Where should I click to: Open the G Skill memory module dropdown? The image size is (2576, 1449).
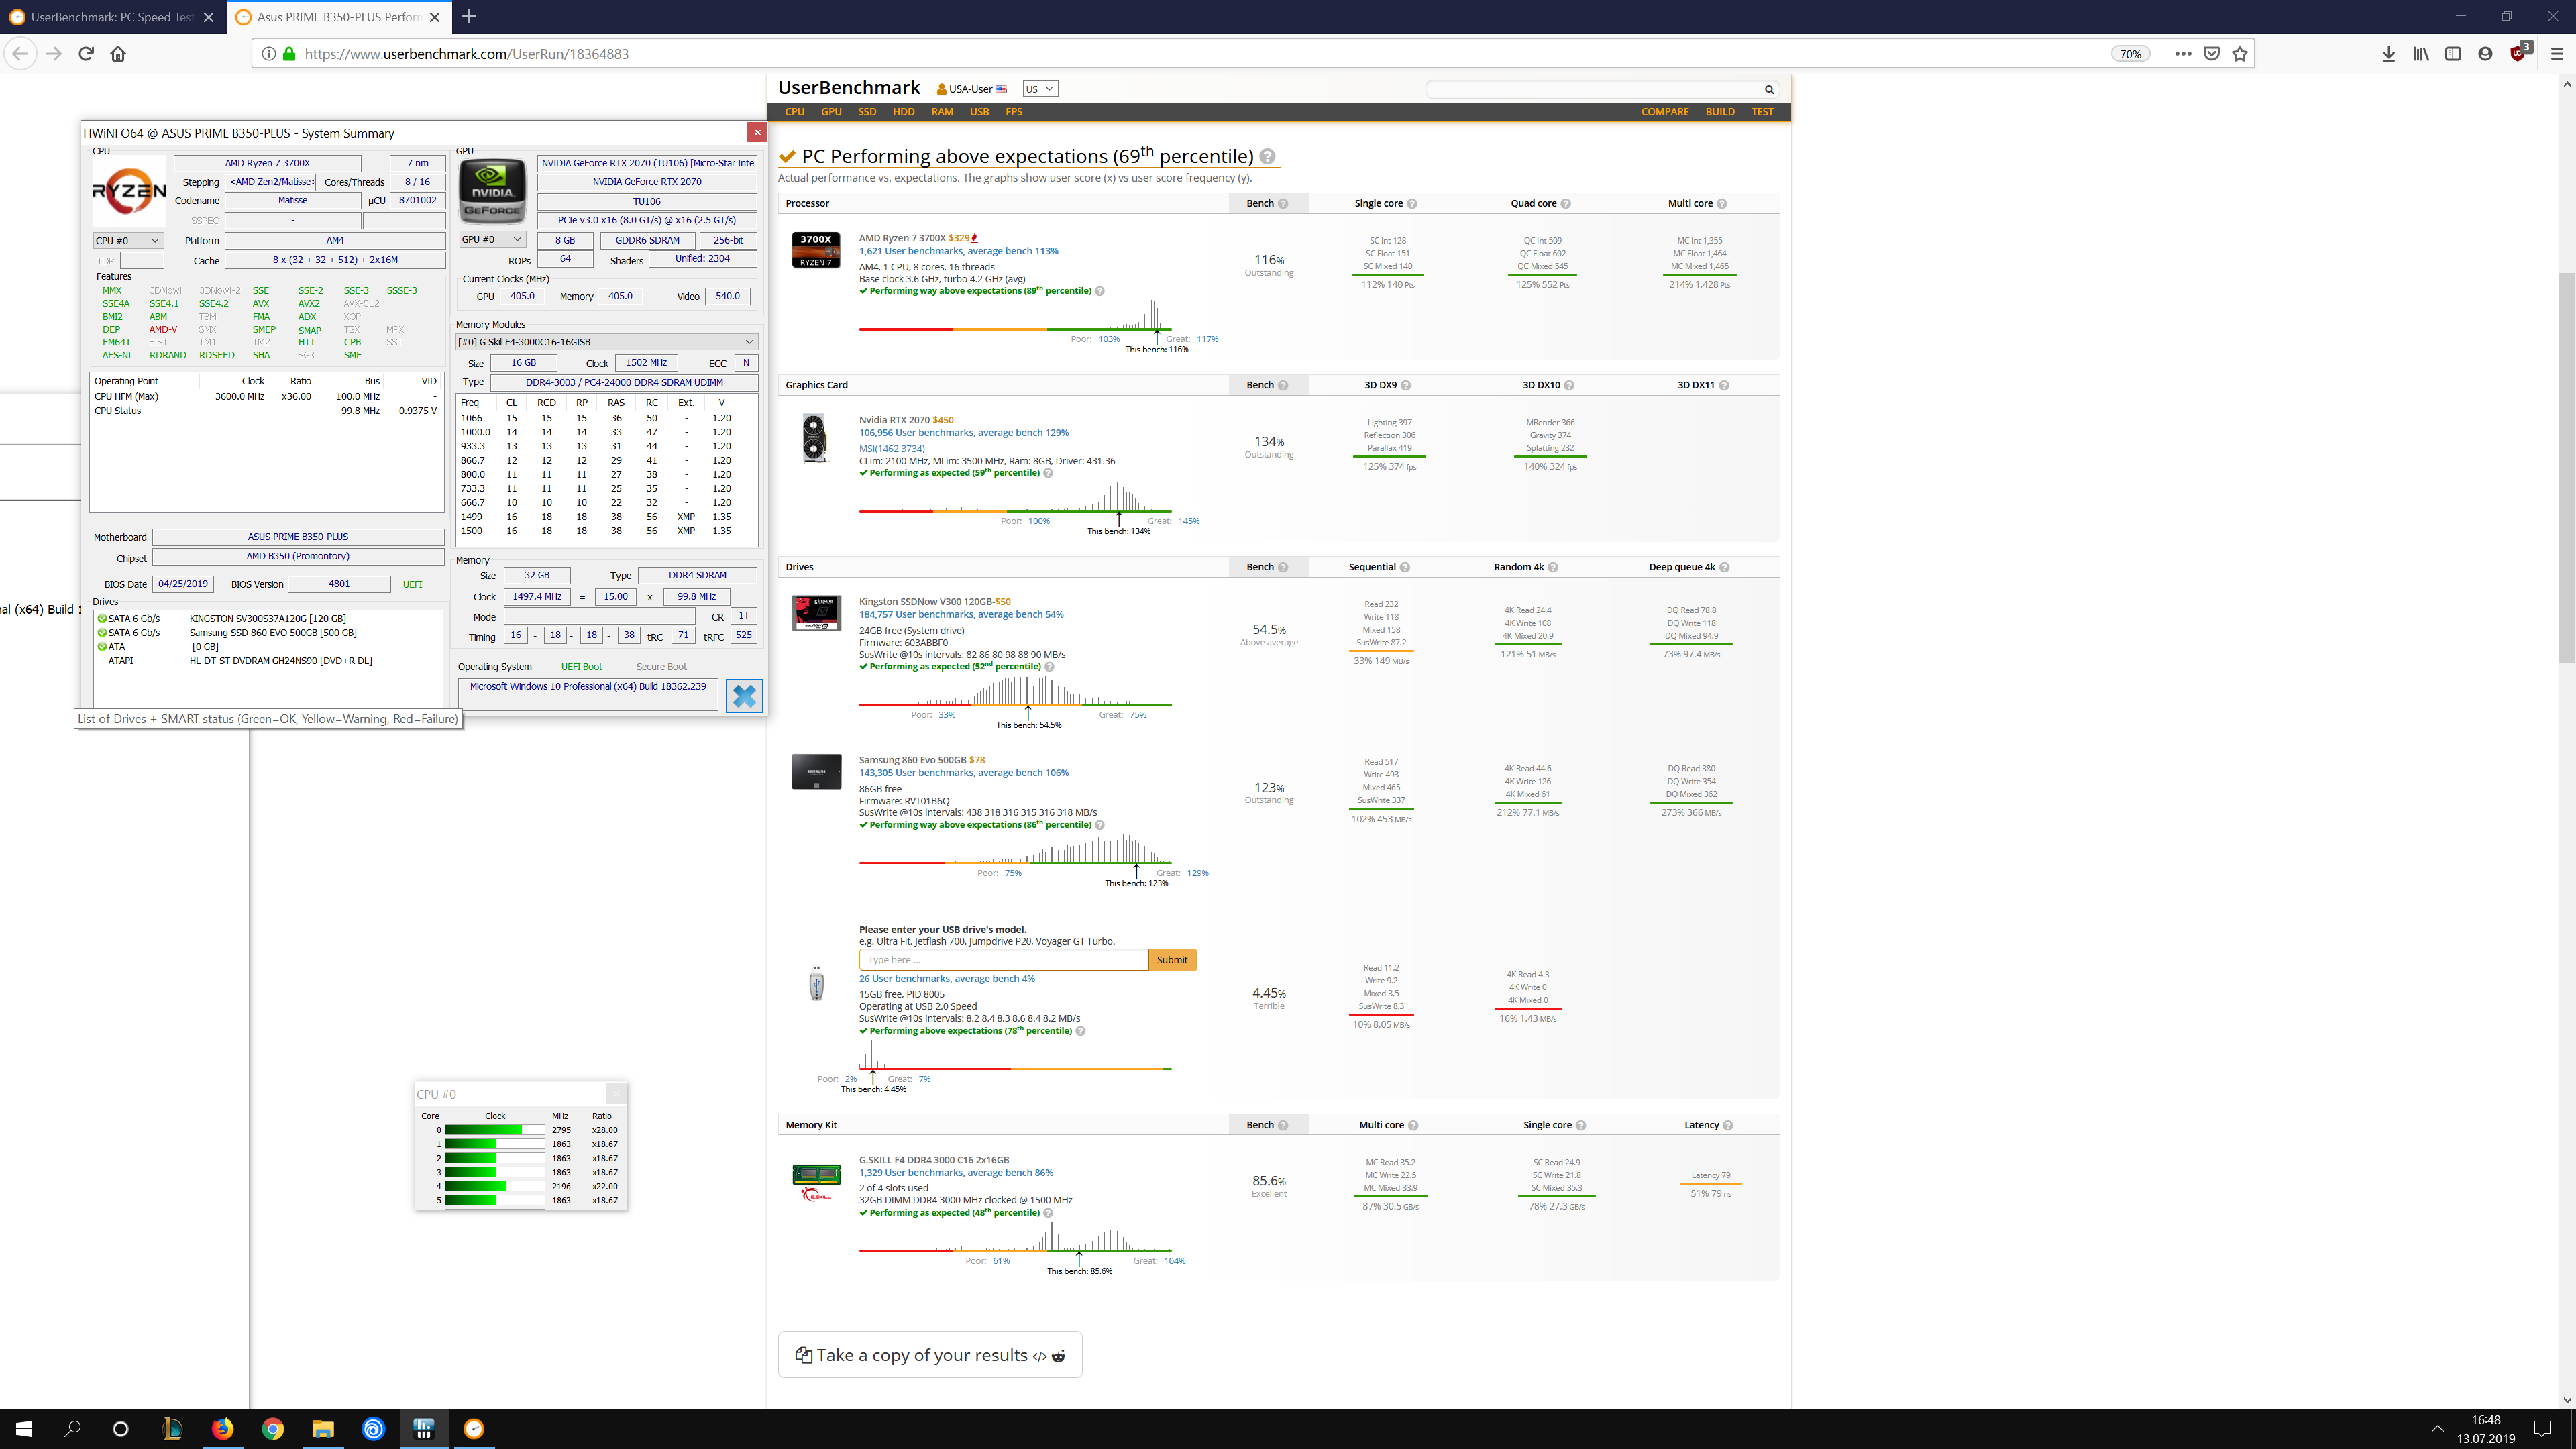point(606,342)
